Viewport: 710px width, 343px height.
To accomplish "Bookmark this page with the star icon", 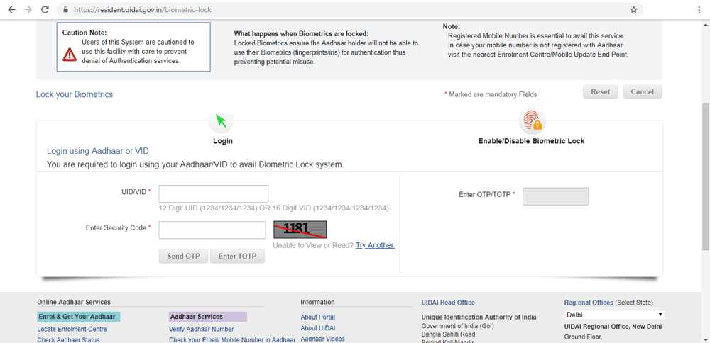I will coord(633,10).
